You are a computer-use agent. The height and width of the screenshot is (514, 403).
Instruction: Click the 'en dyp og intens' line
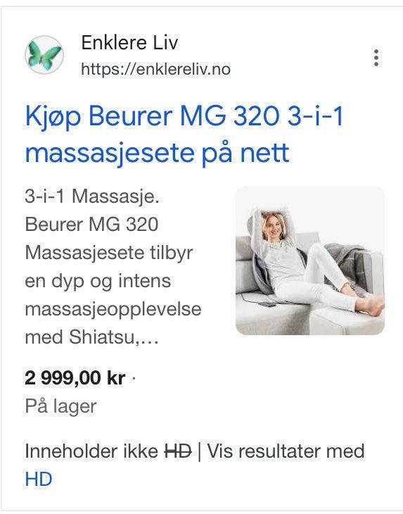click(98, 281)
